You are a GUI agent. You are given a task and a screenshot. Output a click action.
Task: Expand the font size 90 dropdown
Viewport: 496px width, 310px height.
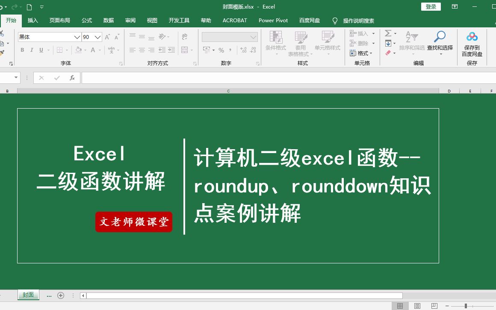[x=97, y=37]
